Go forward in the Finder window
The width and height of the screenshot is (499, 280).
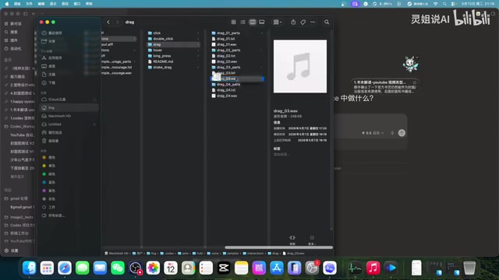click(117, 22)
